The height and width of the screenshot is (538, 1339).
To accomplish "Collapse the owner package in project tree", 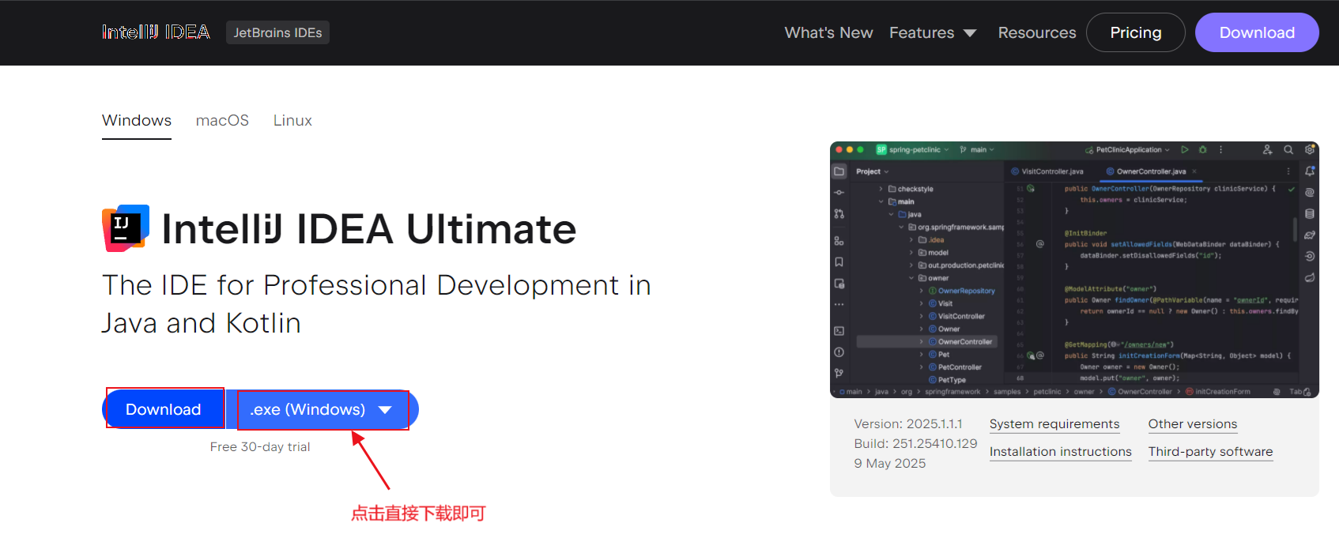I will (x=911, y=278).
